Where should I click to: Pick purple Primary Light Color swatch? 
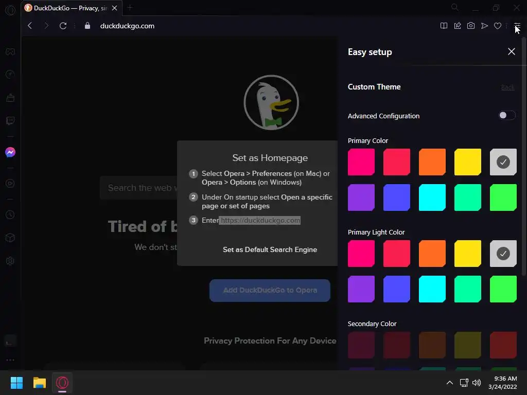[x=361, y=289]
